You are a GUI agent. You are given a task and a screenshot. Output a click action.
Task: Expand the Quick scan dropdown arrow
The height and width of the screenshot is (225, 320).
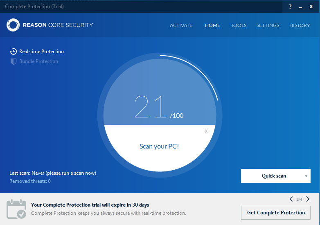[306, 176]
